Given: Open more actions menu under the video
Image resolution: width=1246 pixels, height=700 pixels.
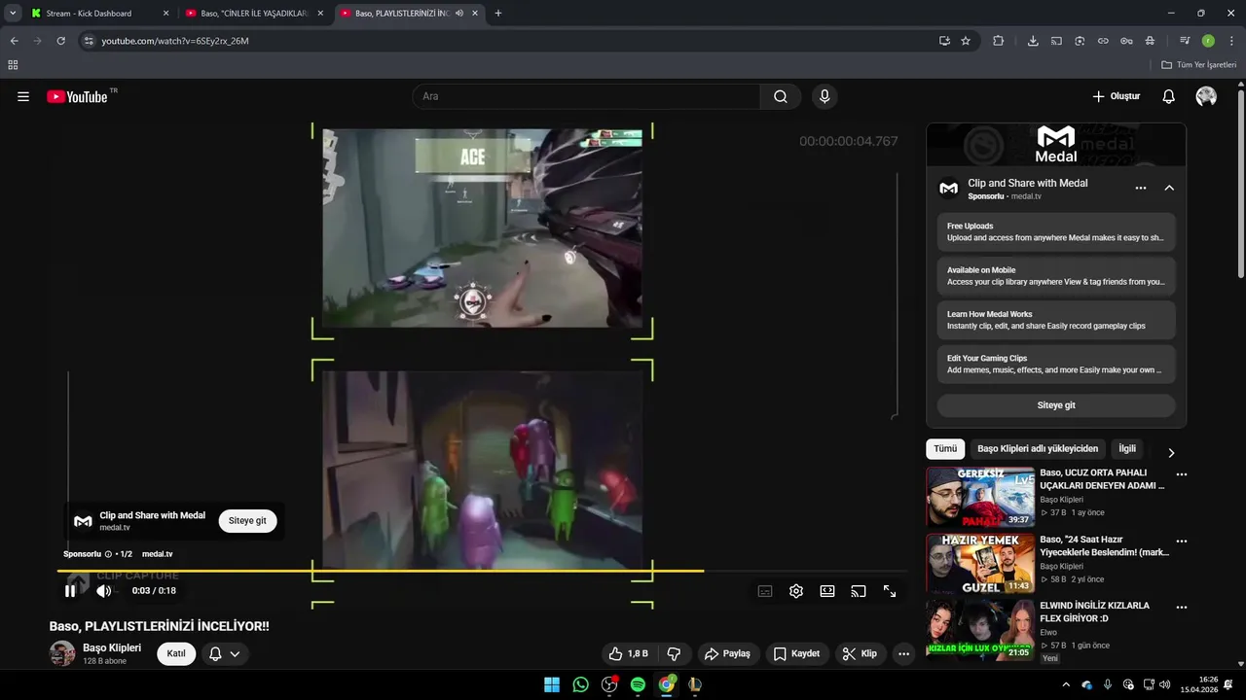Looking at the screenshot, I should 903,654.
